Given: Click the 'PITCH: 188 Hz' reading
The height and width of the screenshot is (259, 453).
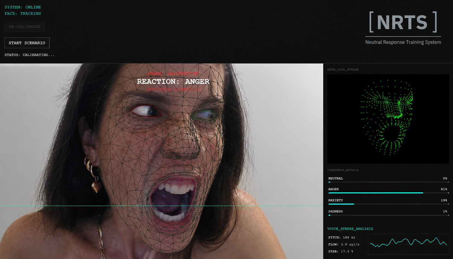Looking at the screenshot, I should [x=342, y=238].
